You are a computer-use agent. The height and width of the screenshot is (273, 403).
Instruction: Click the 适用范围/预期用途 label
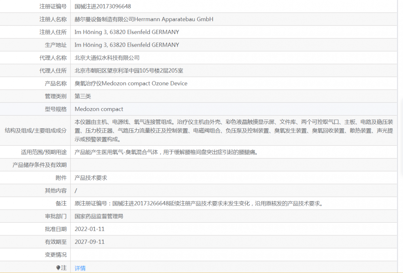44,152
